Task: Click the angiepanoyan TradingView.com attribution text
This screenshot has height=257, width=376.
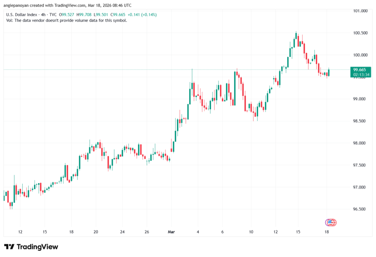Action: (x=67, y=5)
